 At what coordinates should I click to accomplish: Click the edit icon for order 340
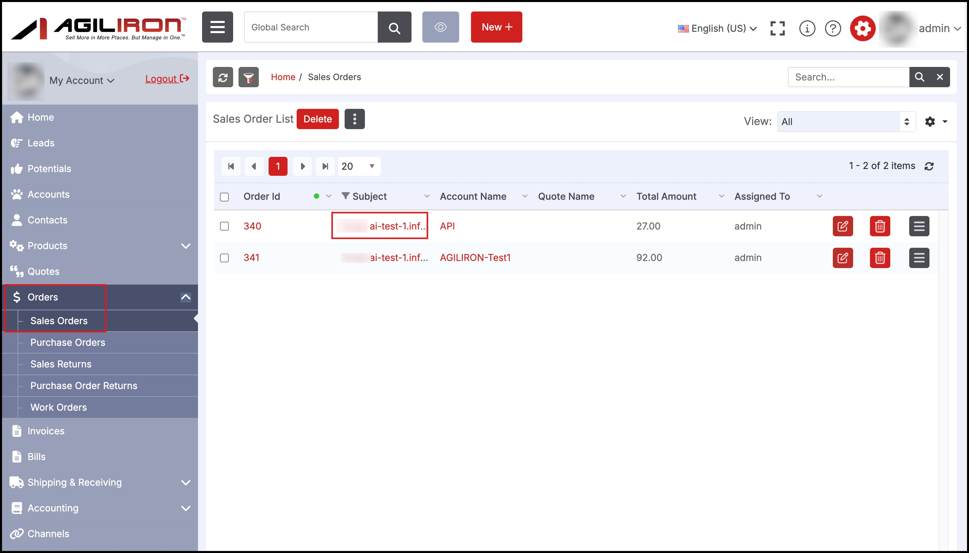843,226
